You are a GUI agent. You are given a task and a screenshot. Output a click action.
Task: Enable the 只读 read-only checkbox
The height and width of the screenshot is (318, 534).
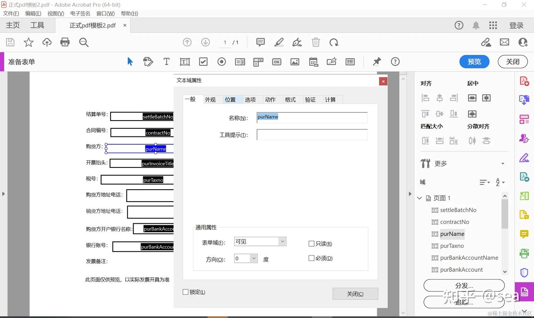(311, 243)
